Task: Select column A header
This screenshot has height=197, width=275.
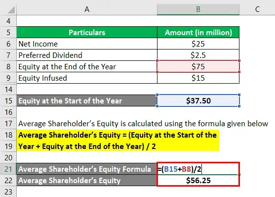Action: pyautogui.click(x=87, y=9)
